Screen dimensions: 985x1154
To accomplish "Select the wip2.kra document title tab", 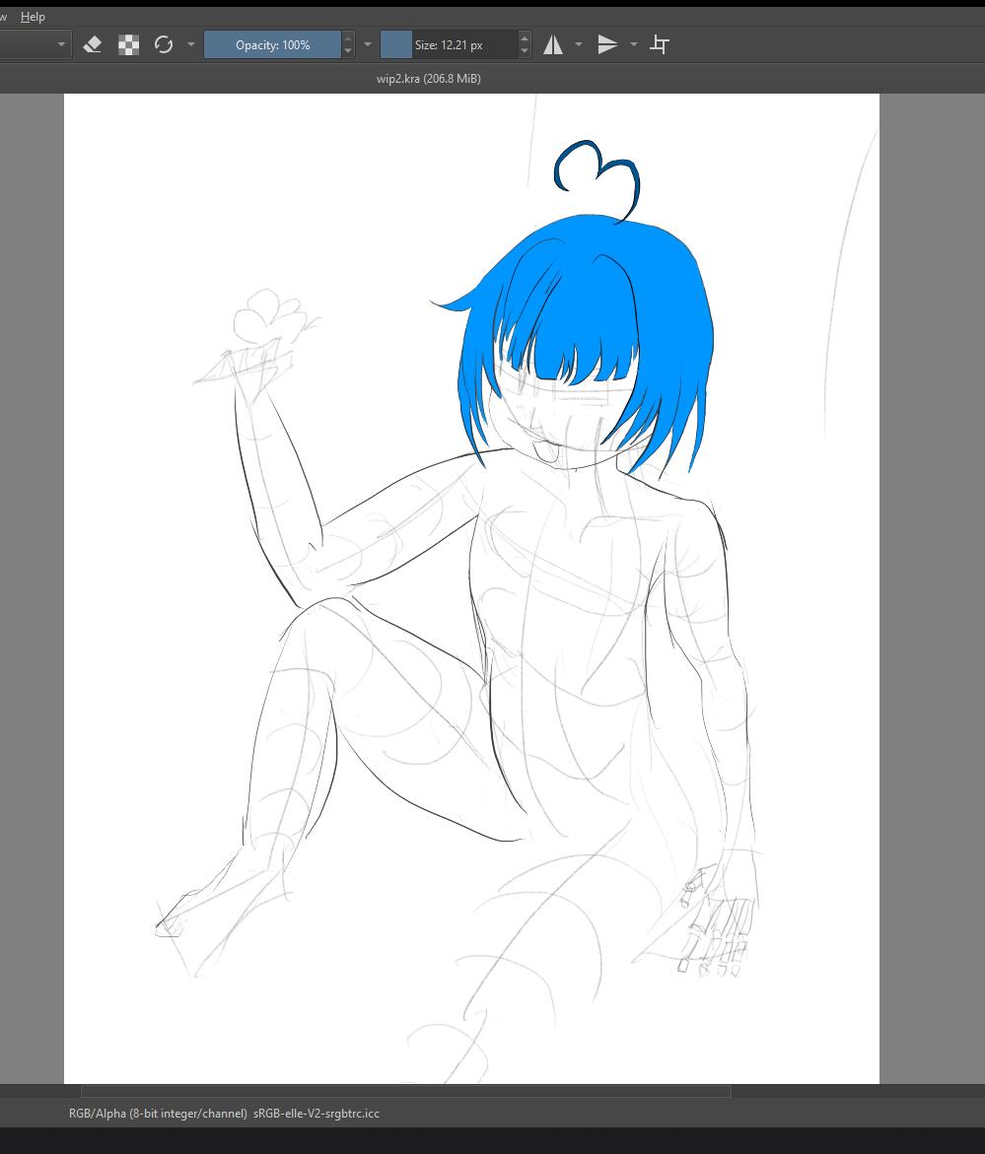I will (x=429, y=79).
